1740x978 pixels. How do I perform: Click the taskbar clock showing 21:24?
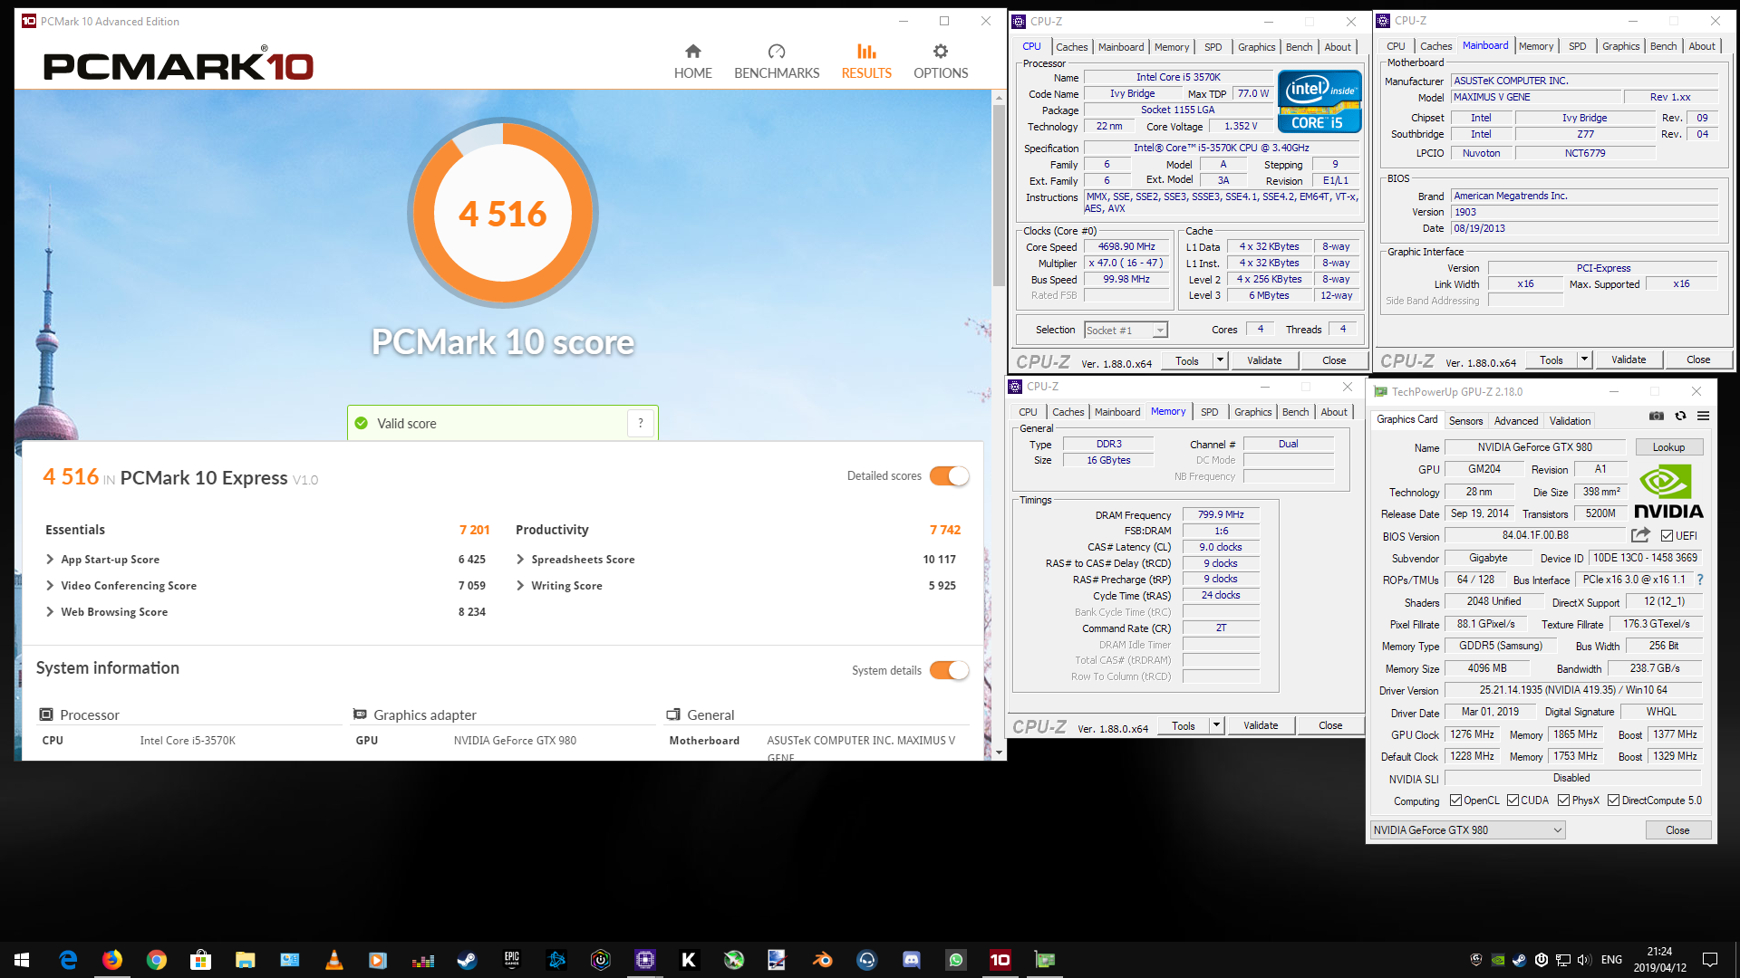point(1659,960)
